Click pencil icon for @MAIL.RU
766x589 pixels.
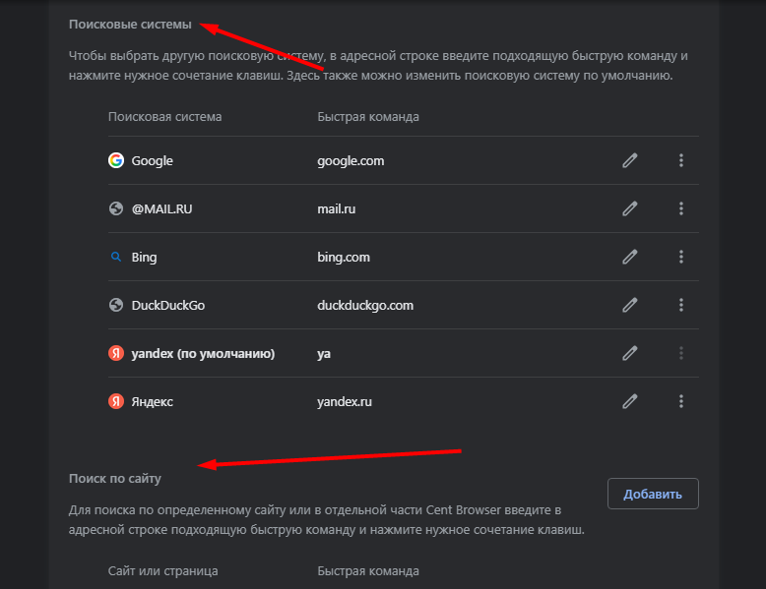click(x=630, y=208)
